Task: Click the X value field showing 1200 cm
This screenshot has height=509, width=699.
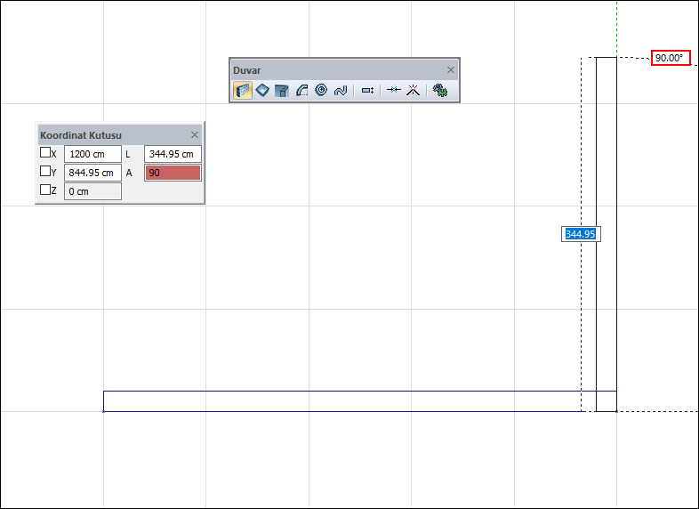Action: 92,154
